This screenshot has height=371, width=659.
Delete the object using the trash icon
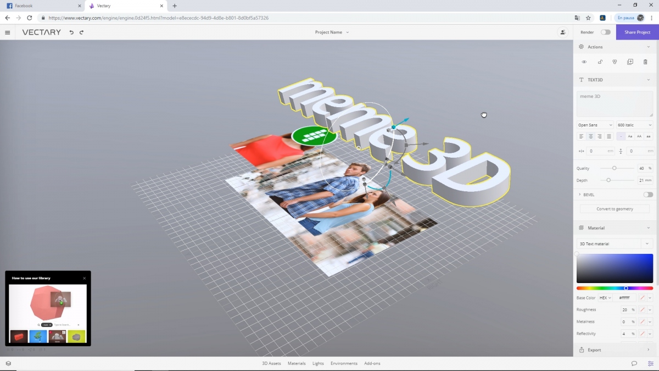(645, 62)
